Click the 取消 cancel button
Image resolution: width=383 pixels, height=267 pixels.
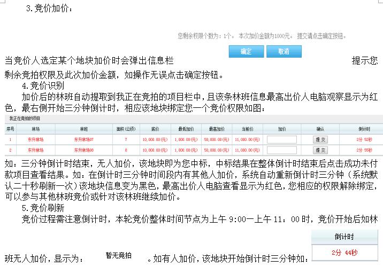coord(284,52)
